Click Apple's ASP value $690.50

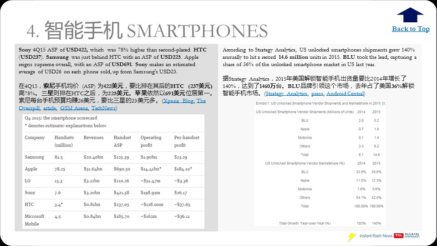(122, 169)
